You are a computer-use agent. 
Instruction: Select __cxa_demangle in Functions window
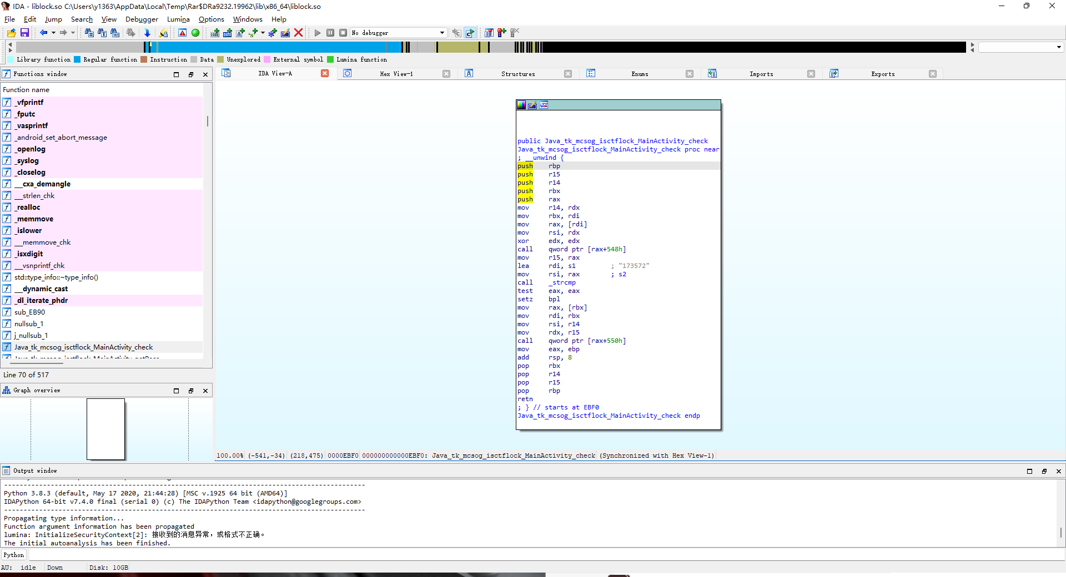(102, 184)
